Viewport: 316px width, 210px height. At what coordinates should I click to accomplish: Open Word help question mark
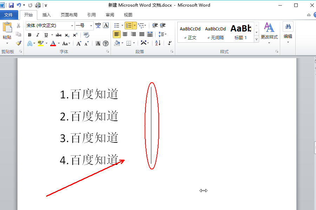click(315, 15)
